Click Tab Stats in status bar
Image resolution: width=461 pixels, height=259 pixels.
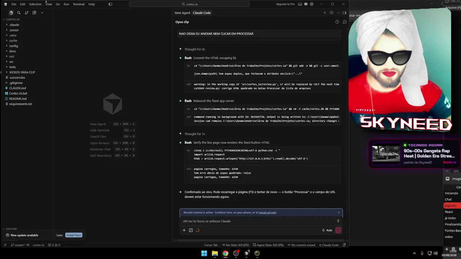click(x=235, y=245)
